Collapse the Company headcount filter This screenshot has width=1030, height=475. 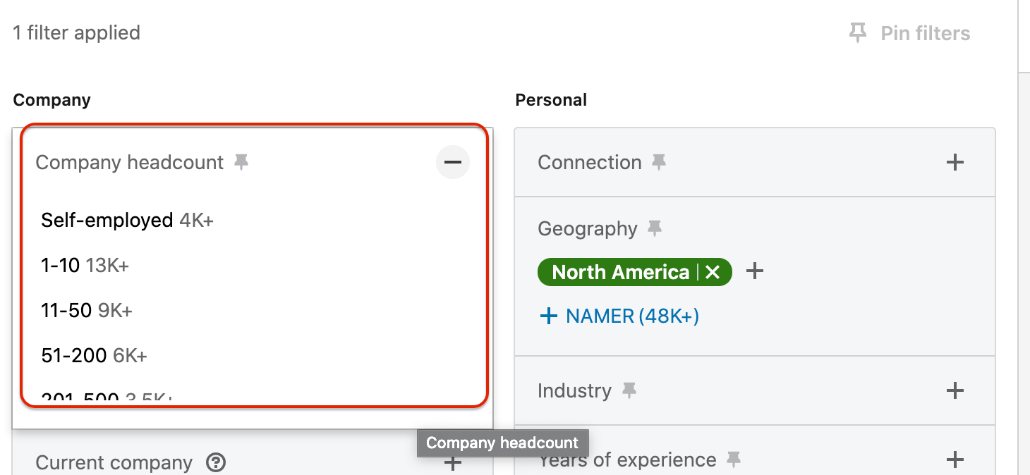point(452,162)
